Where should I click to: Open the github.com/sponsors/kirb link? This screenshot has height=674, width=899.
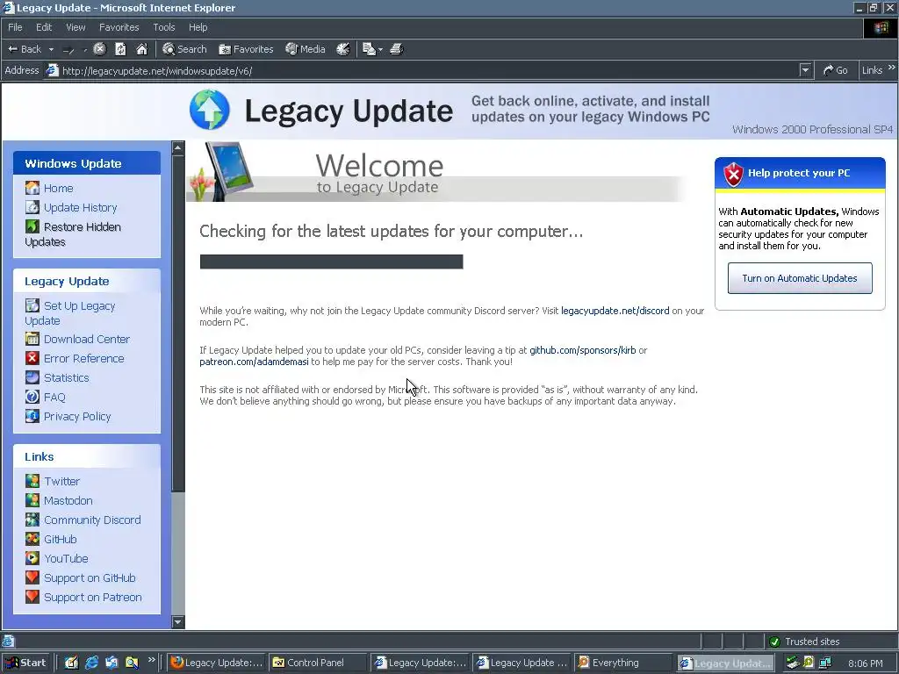pyautogui.click(x=583, y=350)
